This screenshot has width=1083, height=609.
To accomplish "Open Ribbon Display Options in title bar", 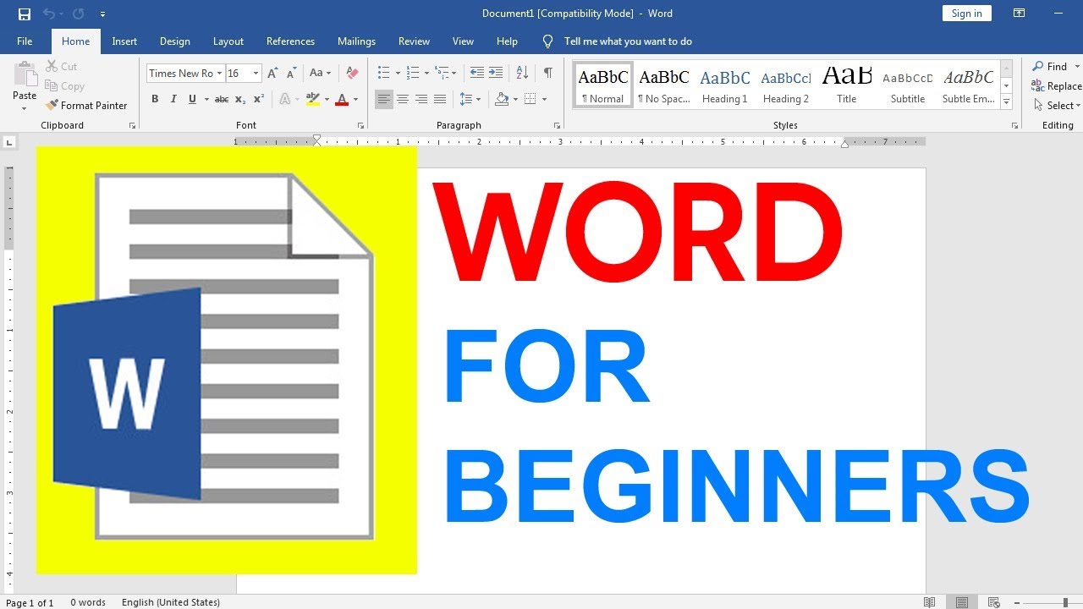I will [1019, 14].
